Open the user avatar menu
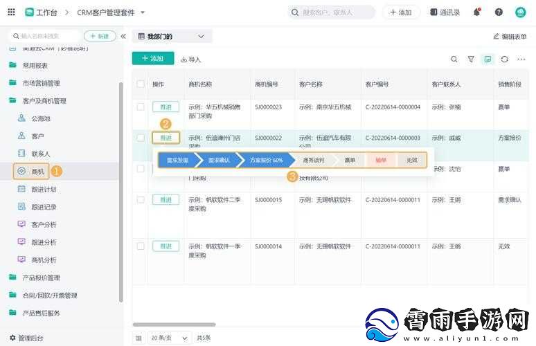 [521, 12]
